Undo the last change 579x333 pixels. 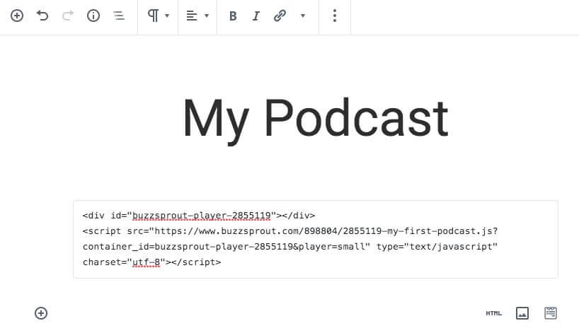tap(42, 16)
